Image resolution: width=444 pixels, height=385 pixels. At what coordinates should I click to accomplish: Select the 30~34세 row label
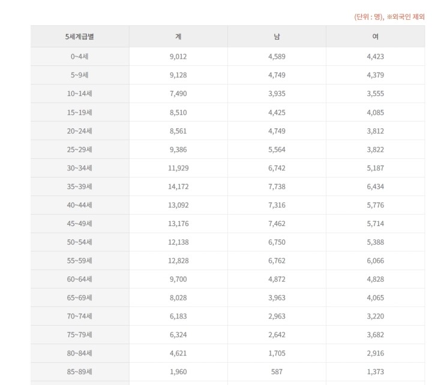(x=80, y=168)
